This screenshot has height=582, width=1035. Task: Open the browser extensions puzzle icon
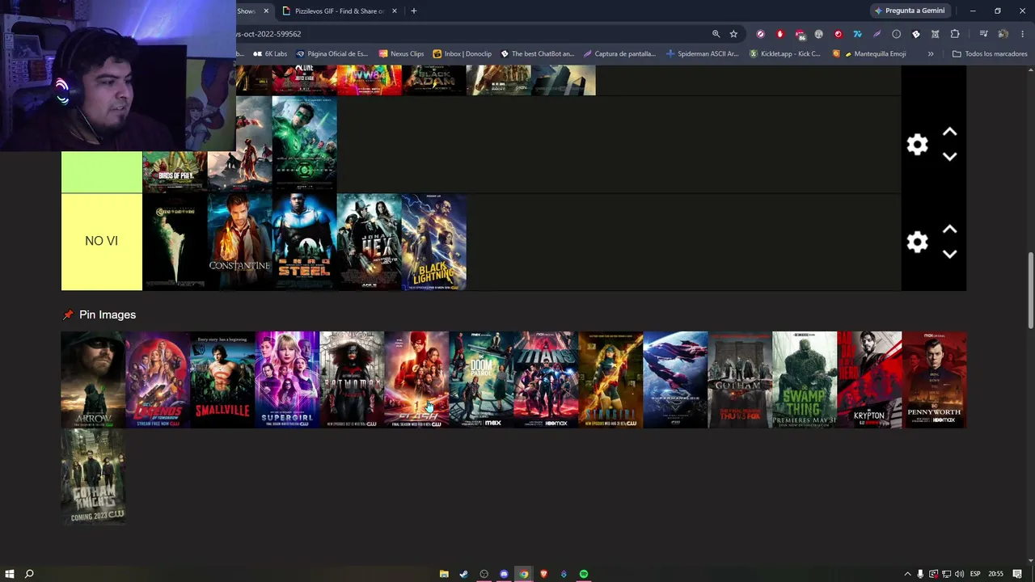[x=955, y=34]
